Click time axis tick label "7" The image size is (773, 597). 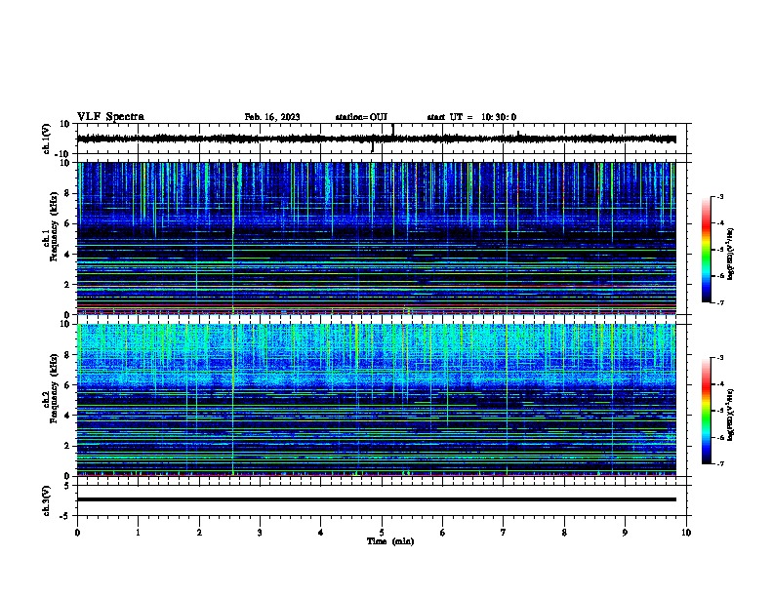504,533
